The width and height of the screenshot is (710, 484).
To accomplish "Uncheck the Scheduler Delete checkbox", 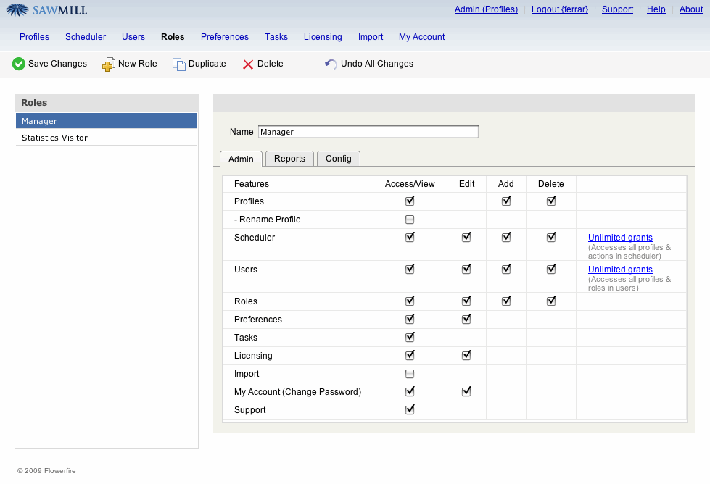I will pyautogui.click(x=551, y=237).
